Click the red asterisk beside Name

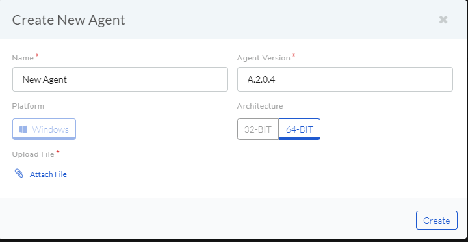point(37,55)
